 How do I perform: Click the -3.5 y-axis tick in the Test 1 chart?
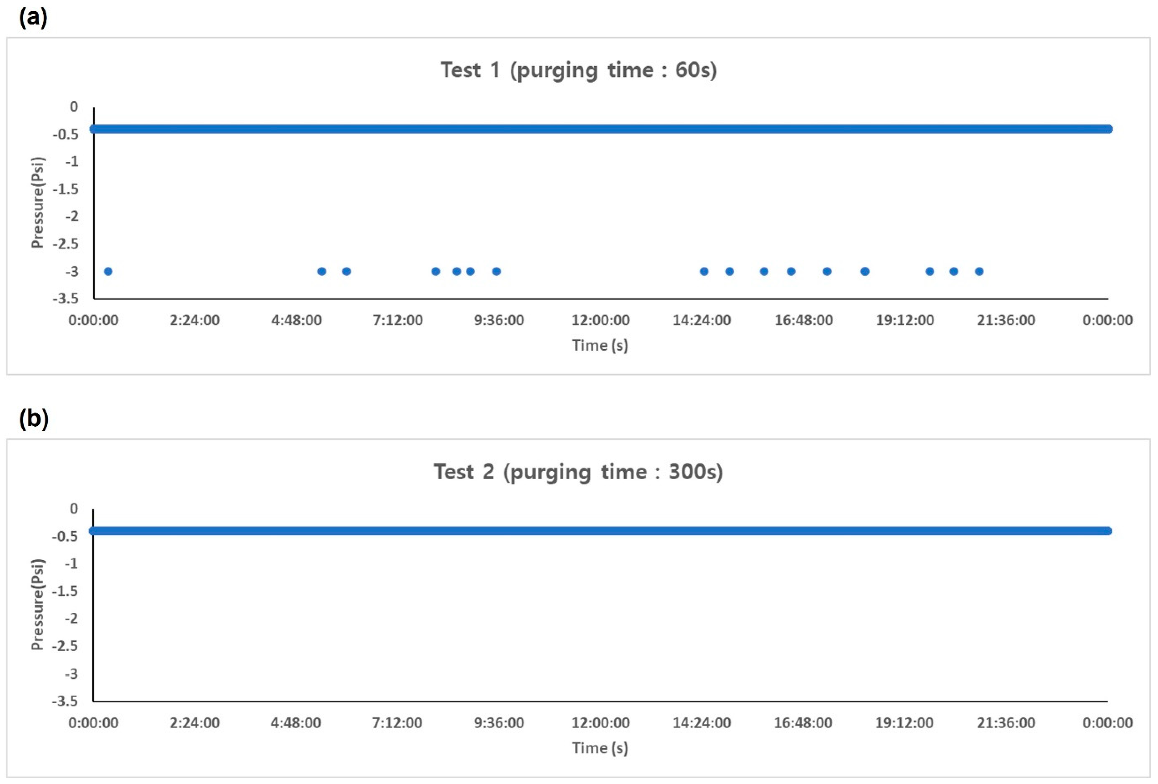66,298
